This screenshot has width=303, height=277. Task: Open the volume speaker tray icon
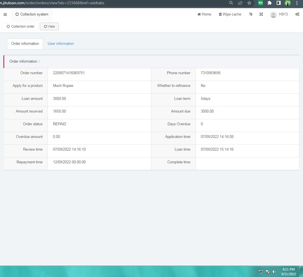(x=274, y=272)
